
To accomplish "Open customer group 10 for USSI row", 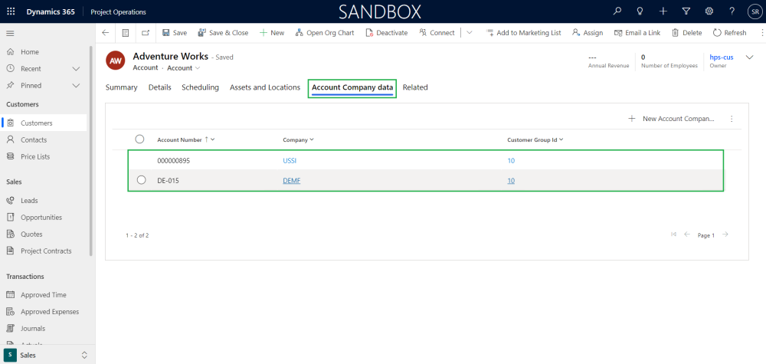I will coord(511,160).
